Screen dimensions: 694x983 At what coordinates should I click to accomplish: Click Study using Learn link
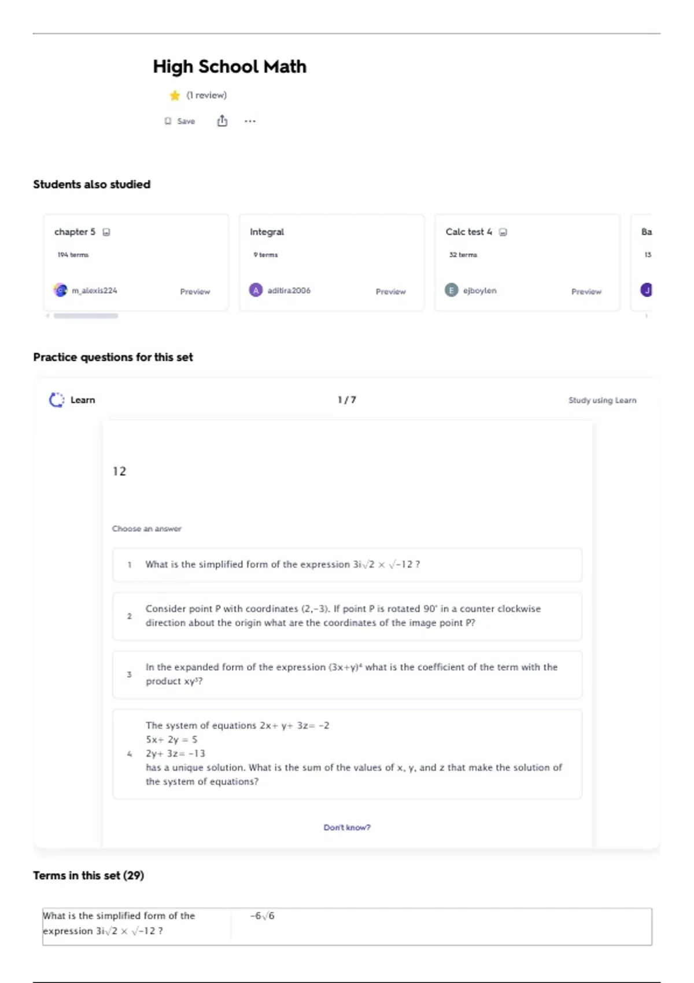602,400
